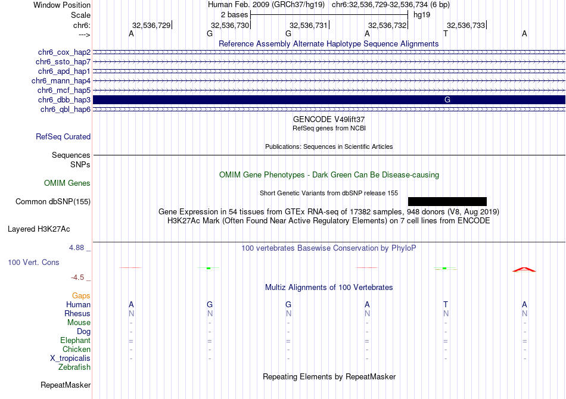Click the OMIM Genes track label

[67, 183]
